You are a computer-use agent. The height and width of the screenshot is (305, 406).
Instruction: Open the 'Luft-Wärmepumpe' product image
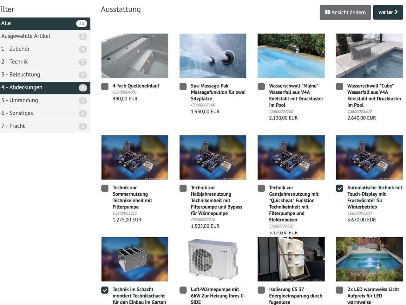tap(213, 259)
